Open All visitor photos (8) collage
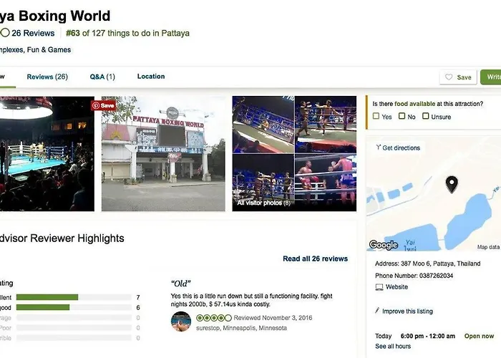501x358 pixels. click(294, 153)
